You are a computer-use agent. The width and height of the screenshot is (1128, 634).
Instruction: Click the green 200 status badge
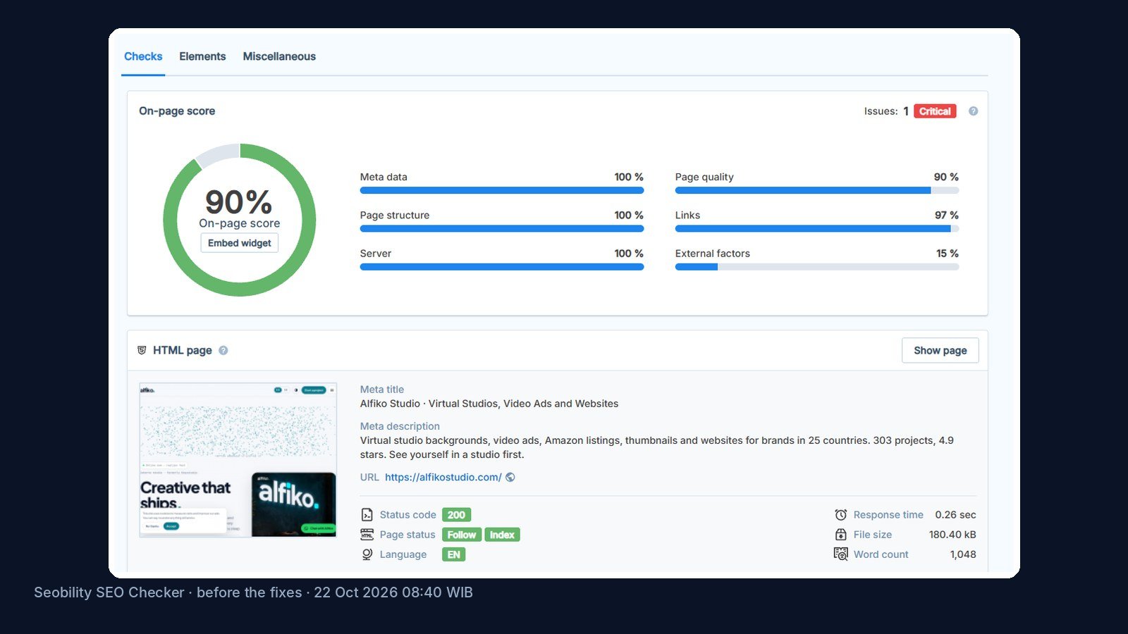(456, 515)
